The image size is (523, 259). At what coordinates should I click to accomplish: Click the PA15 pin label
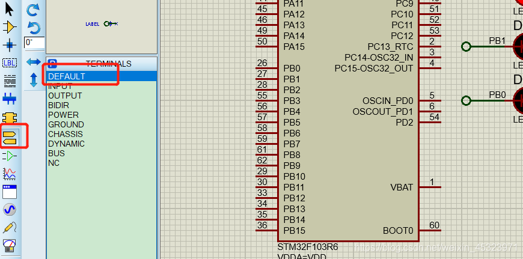(x=294, y=47)
